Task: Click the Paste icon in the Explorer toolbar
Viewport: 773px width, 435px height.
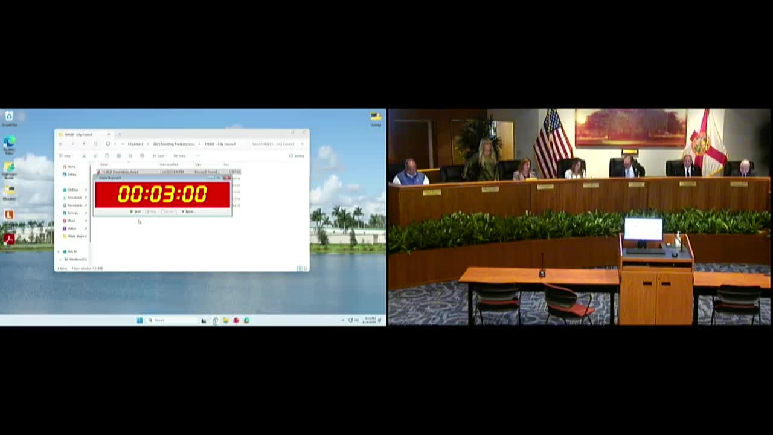Action: coord(107,156)
